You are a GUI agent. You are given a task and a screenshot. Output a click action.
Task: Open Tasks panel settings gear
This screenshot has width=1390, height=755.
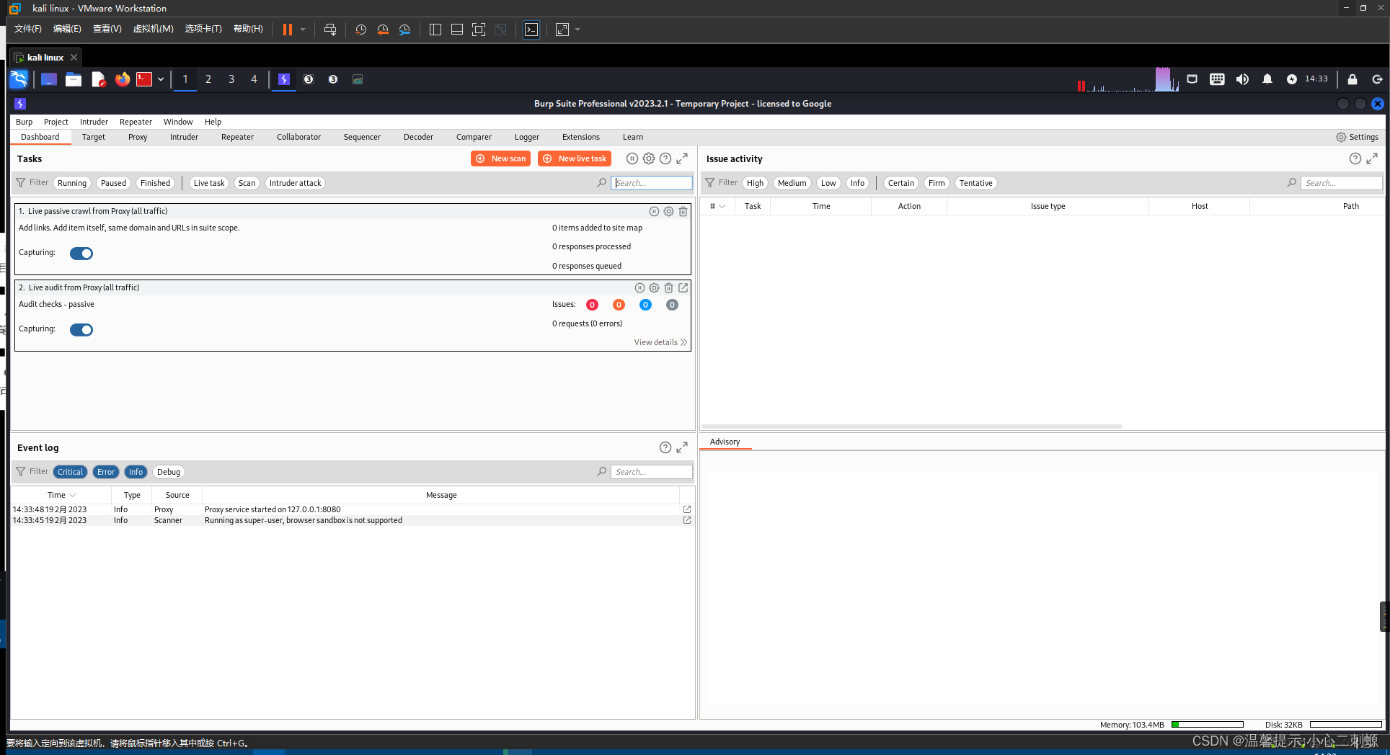(649, 158)
